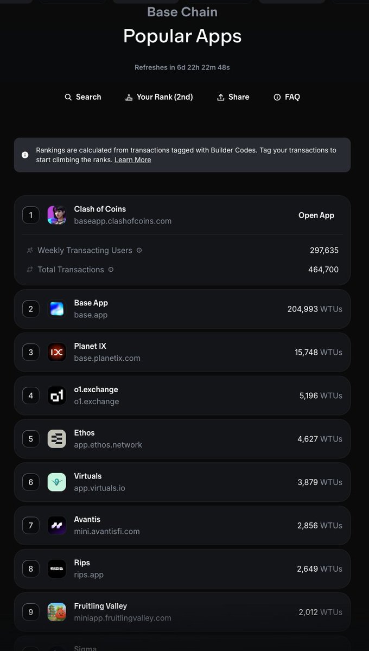Image resolution: width=369 pixels, height=651 pixels.
Task: Click the o1.exchange logo icon
Action: click(56, 395)
